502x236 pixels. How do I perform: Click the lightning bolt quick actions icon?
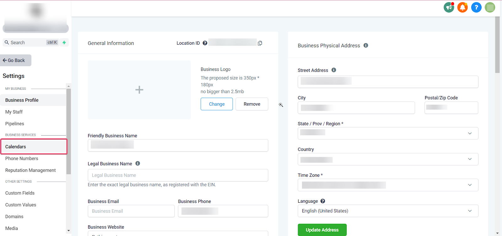[x=64, y=42]
